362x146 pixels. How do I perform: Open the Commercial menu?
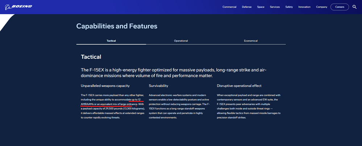point(229,7)
